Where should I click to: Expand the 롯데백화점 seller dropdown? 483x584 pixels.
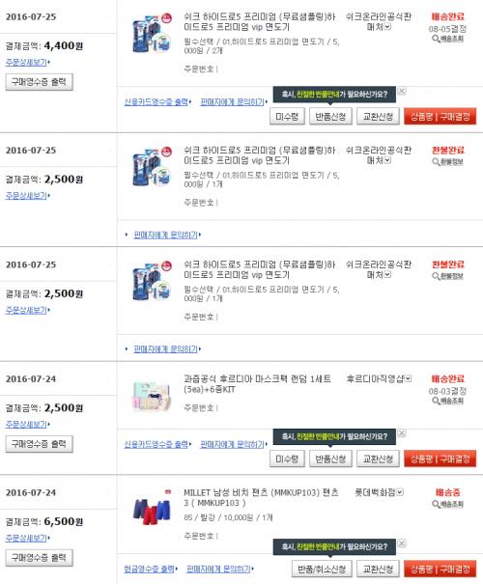[400, 492]
